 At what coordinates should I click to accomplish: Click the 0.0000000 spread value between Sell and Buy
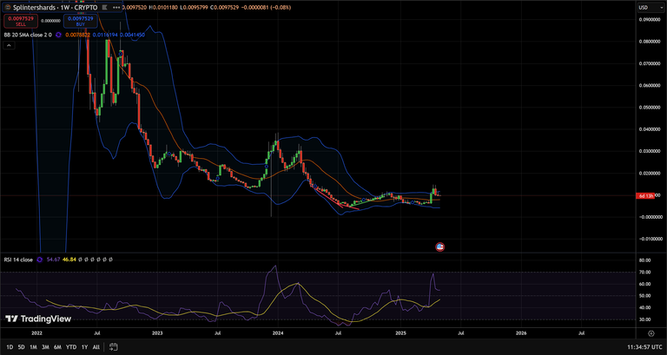pyautogui.click(x=51, y=21)
